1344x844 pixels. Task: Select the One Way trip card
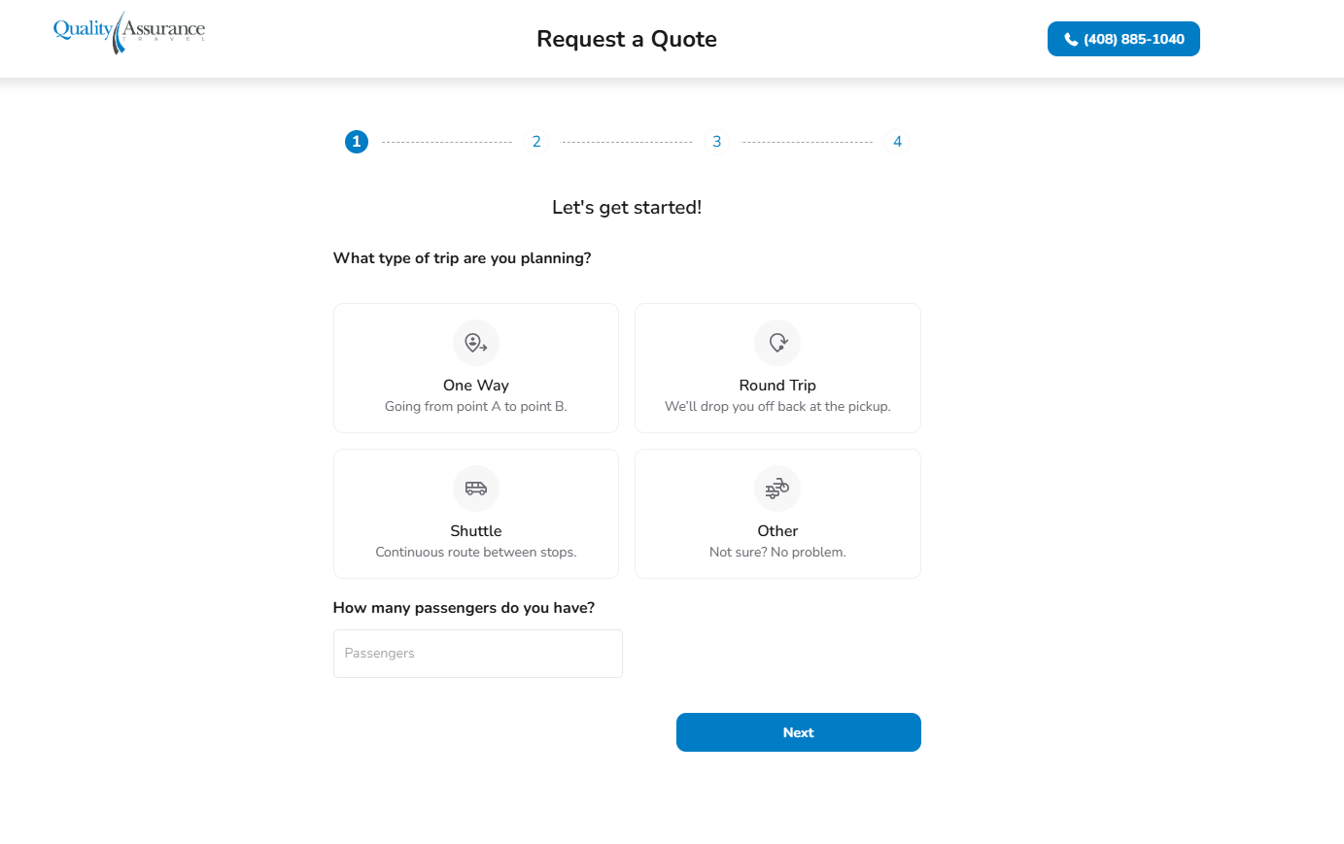pos(476,368)
